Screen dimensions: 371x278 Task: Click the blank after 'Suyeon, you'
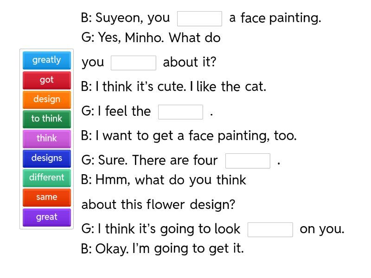coord(199,19)
